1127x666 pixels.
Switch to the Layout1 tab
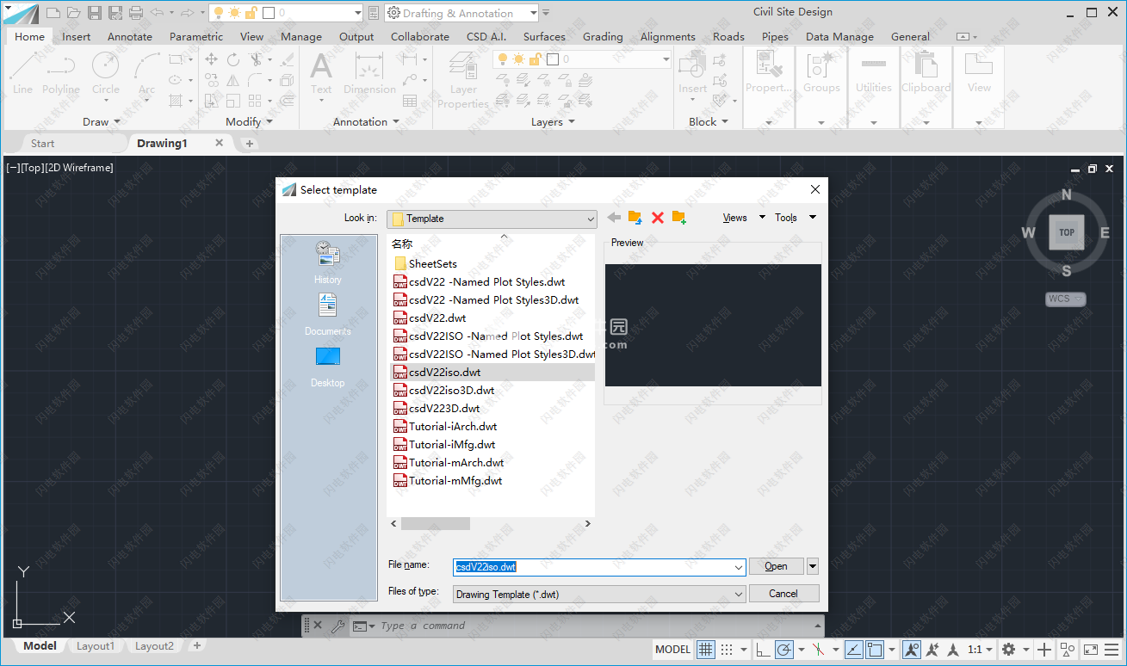click(x=95, y=646)
